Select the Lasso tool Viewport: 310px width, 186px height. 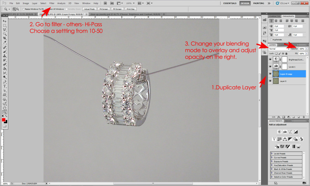pyautogui.click(x=4, y=30)
